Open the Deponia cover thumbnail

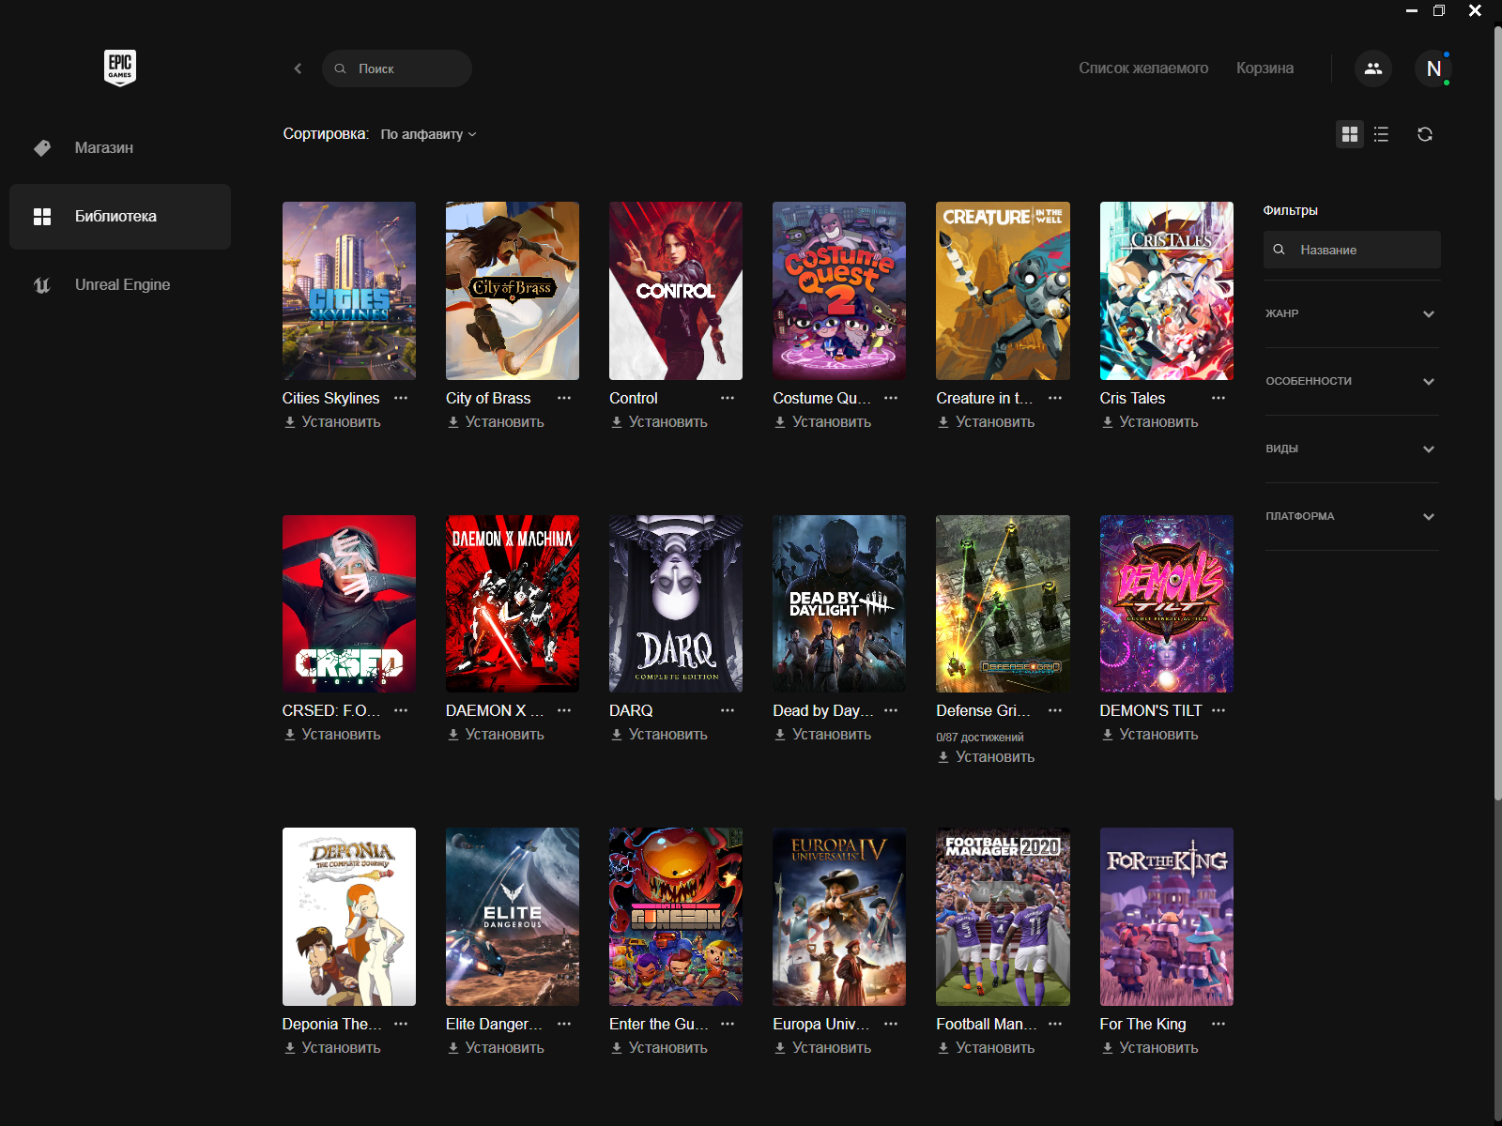349,917
